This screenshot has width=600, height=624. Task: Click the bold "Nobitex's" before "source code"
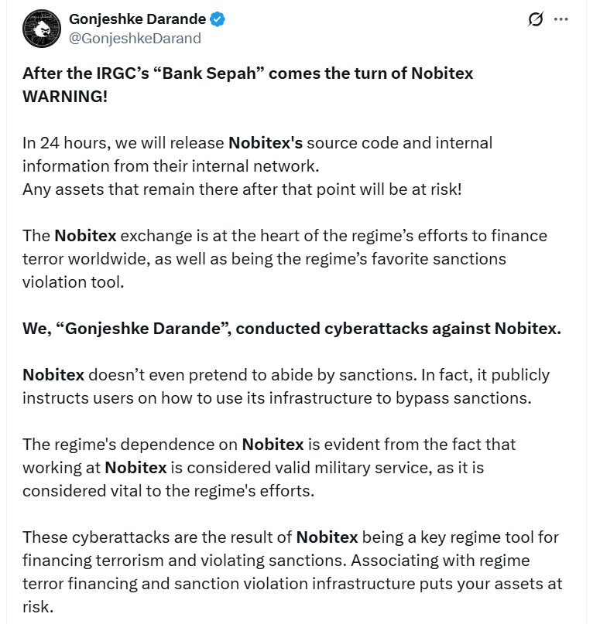click(x=265, y=143)
